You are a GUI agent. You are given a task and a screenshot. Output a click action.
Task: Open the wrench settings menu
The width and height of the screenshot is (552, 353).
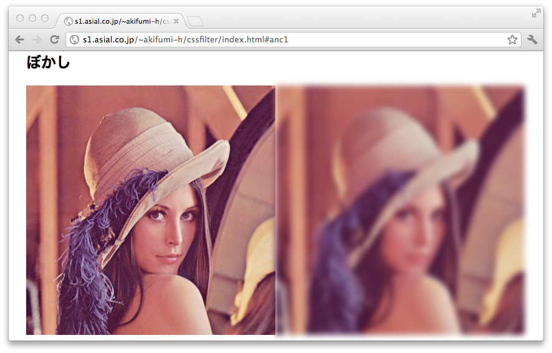coord(532,39)
